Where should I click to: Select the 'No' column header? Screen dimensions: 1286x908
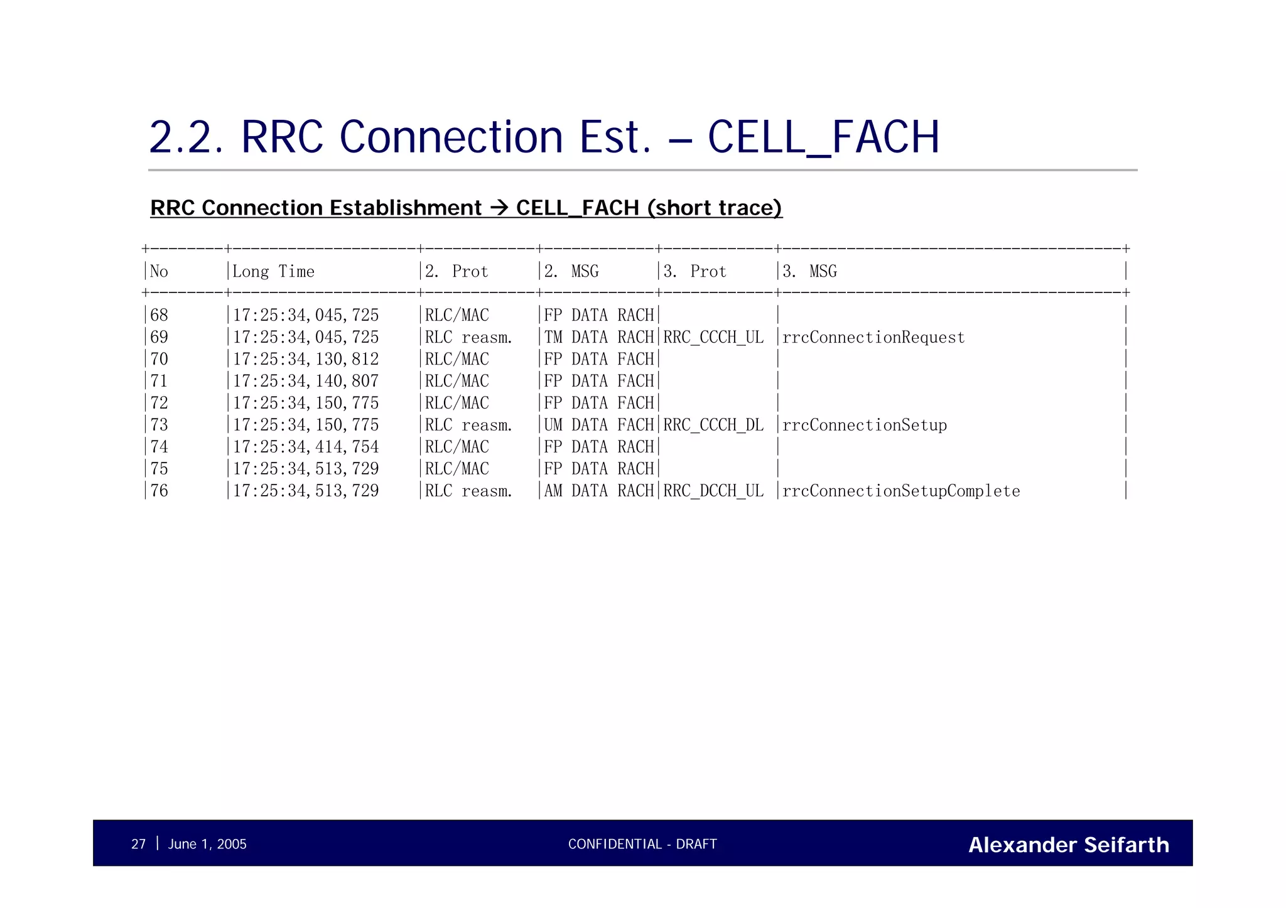(x=159, y=271)
